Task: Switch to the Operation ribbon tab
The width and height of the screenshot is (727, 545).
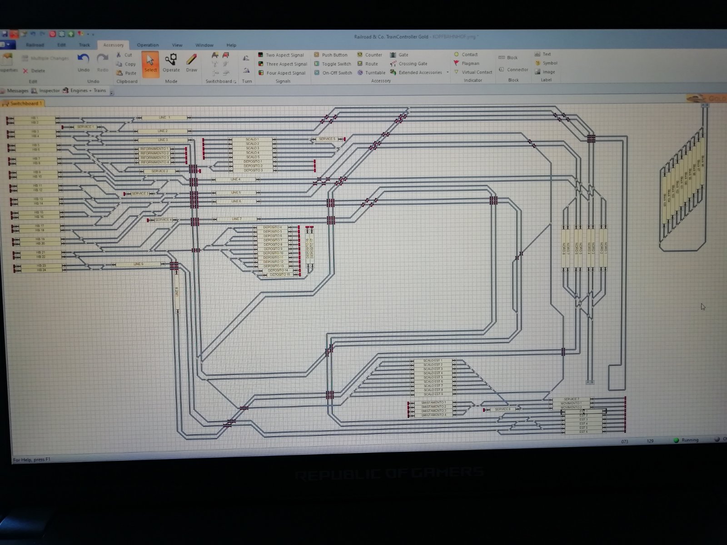Action: tap(148, 45)
